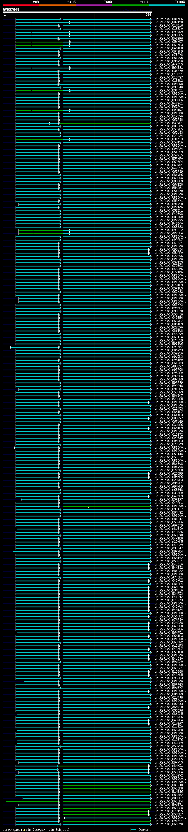Click the AV637049 query label
Screen dimensions: 188x832
click(x=11, y=10)
